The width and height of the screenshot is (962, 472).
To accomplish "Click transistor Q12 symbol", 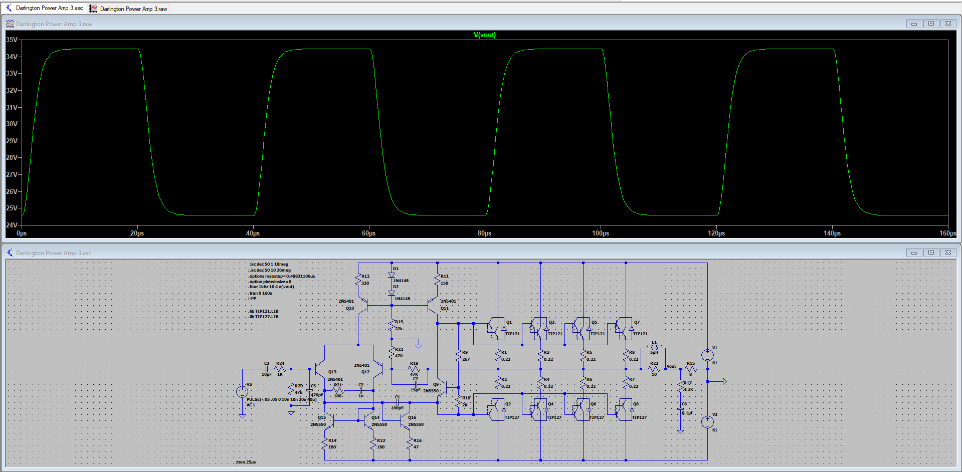I will click(x=378, y=369).
